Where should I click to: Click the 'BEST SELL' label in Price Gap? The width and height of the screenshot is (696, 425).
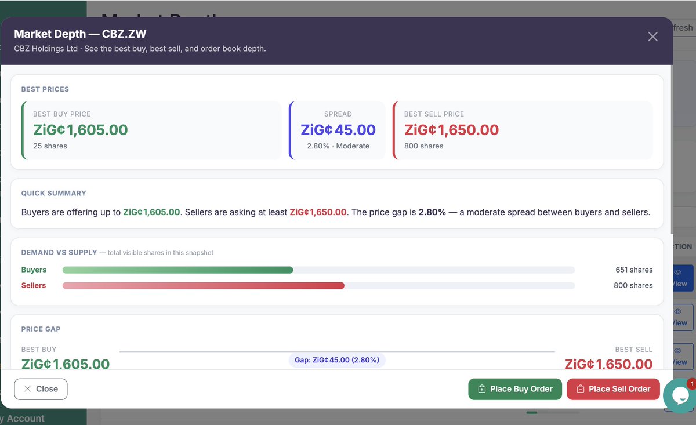[x=634, y=350]
